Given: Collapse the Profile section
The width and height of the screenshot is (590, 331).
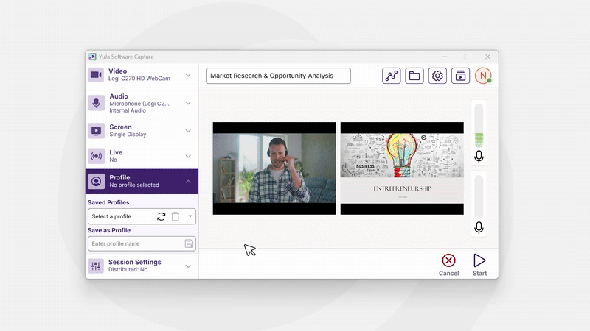Looking at the screenshot, I should pos(188,181).
